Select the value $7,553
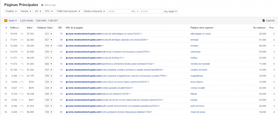Viewport: 278px width, 115px height. click(x=30, y=34)
